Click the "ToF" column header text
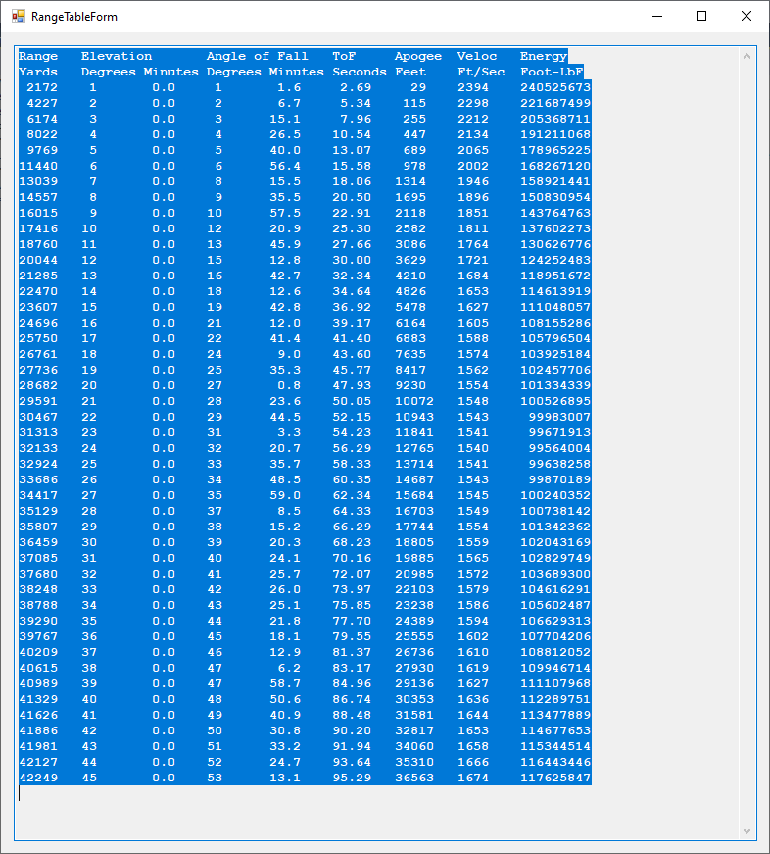 click(344, 57)
